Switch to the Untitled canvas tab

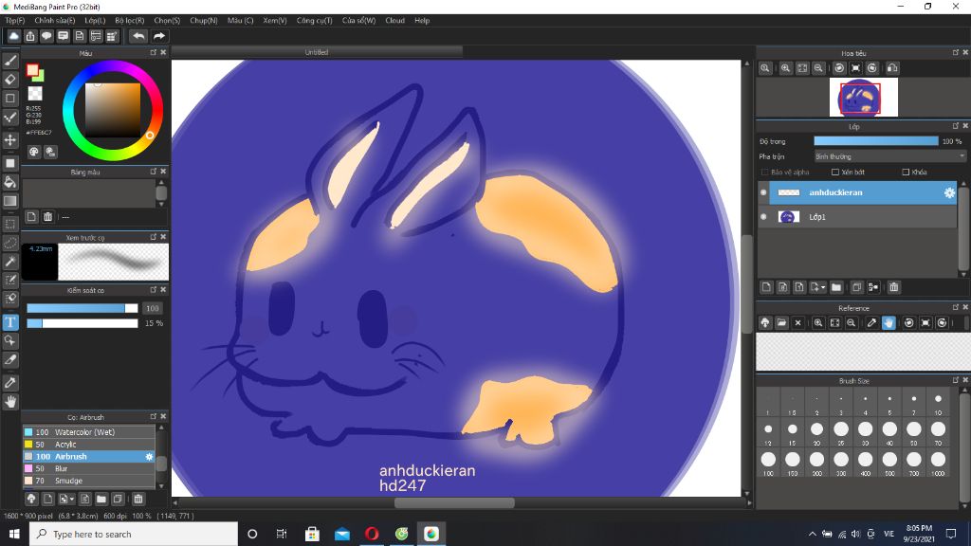317,52
